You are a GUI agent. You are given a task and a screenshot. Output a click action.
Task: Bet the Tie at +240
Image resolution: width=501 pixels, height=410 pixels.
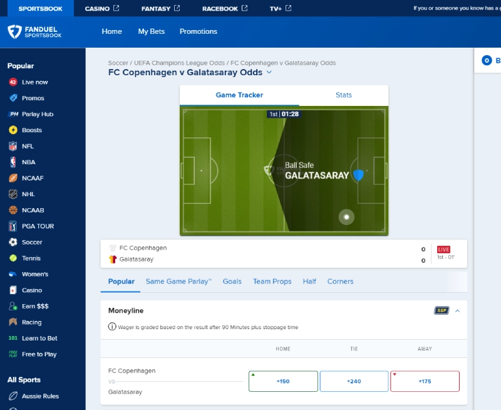(x=354, y=381)
